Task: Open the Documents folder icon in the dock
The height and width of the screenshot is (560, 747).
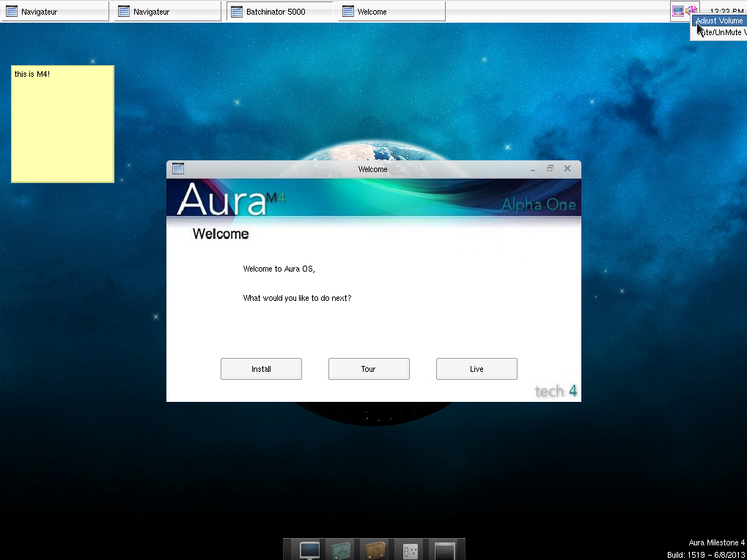Action: [375, 549]
